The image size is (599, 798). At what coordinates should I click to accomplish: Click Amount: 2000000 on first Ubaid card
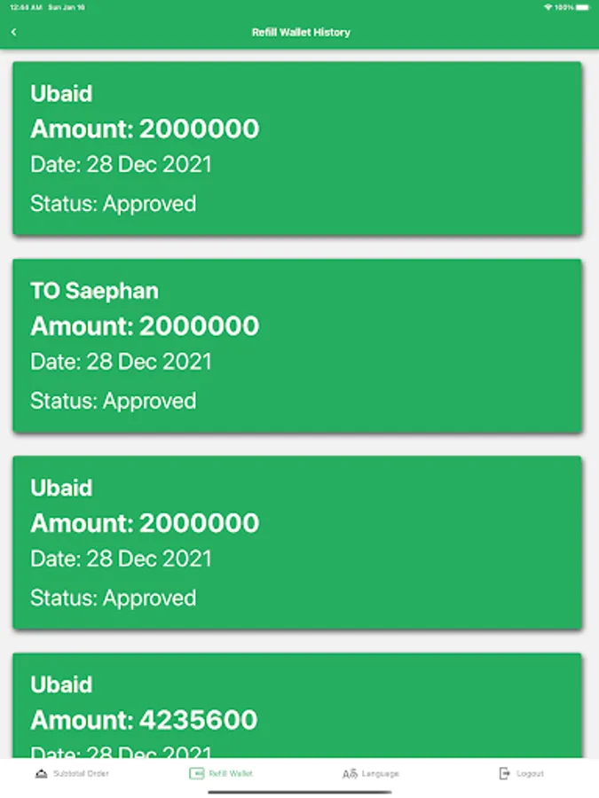pos(145,129)
